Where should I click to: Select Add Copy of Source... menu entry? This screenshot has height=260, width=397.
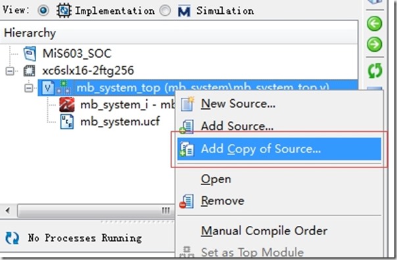[x=279, y=149]
